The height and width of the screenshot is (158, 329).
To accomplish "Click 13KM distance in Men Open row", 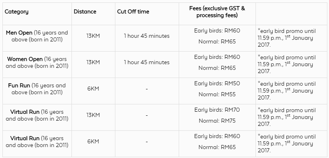I will 93,36.
